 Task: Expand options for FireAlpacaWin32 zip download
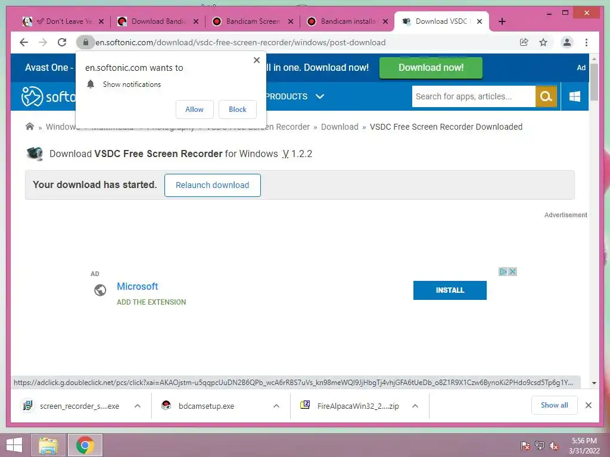[415, 406]
